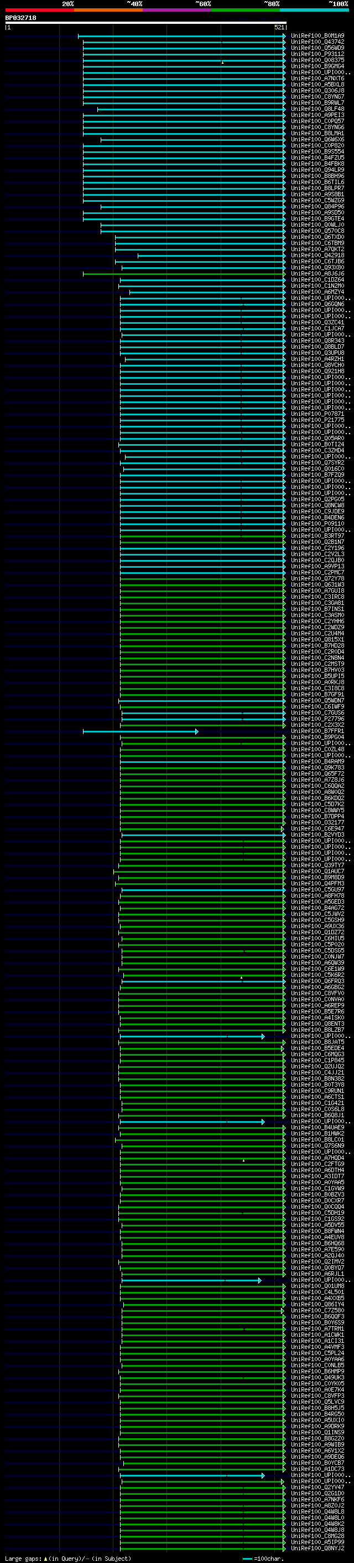Open the UniRef100_Q815X1 entry
354x1563 pixels.
click(x=317, y=639)
